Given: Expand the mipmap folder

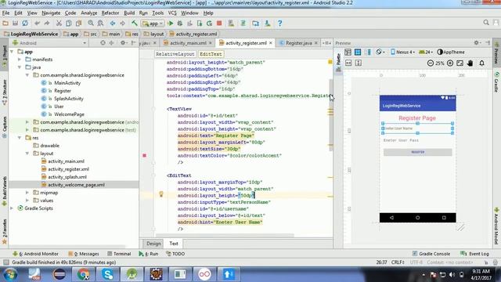Looking at the screenshot, I should pos(27,193).
